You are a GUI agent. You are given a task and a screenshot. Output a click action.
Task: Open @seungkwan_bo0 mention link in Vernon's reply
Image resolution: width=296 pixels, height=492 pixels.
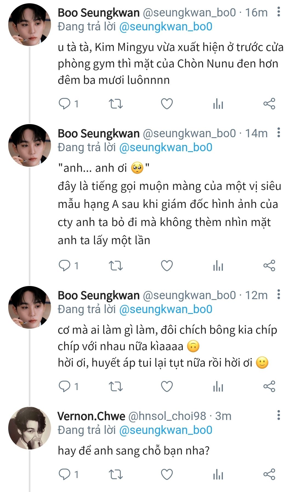pos(166,430)
